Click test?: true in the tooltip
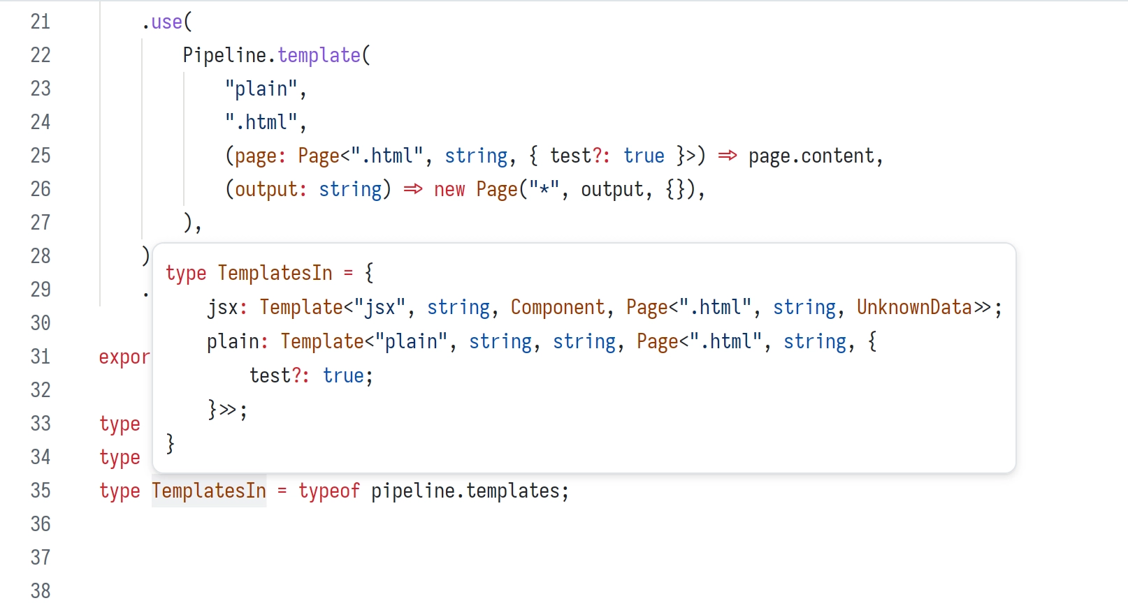 (x=306, y=375)
